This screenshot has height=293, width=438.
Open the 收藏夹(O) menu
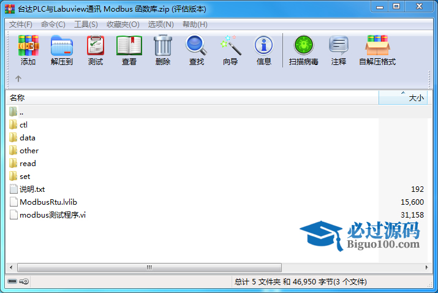(x=123, y=25)
